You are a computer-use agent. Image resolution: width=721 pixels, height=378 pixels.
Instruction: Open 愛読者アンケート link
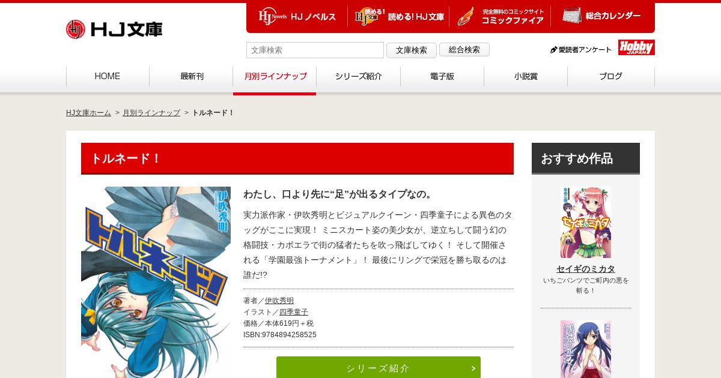(x=581, y=50)
